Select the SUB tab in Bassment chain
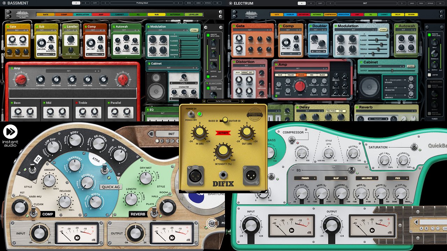The width and height of the screenshot is (447, 251). click(156, 15)
